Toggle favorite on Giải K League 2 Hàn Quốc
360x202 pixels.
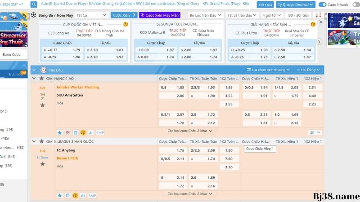[x=41, y=141]
